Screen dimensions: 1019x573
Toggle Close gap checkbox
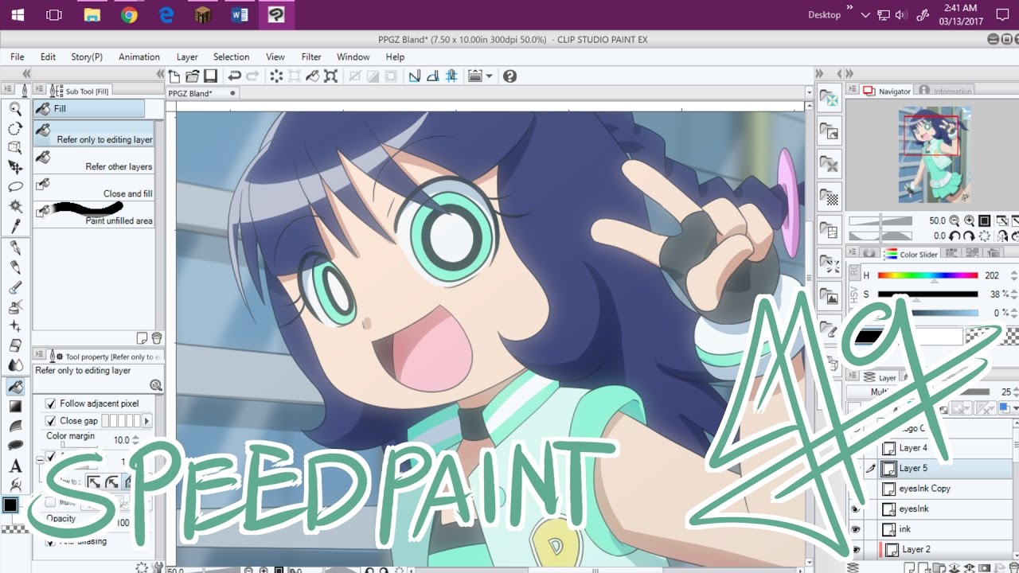(51, 421)
